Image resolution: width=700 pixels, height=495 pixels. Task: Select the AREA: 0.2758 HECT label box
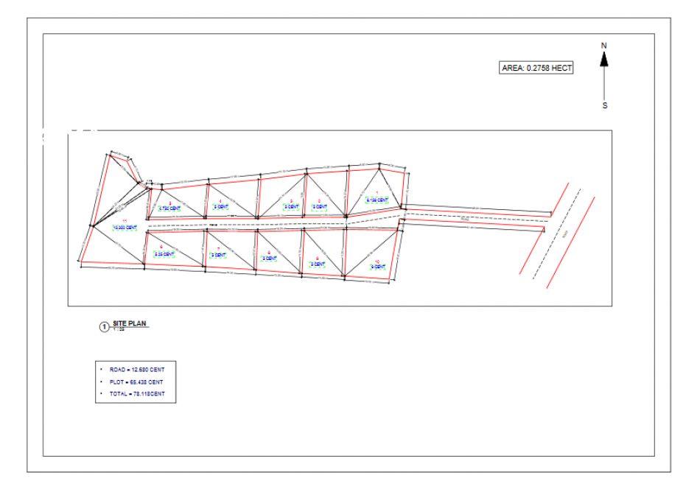536,68
